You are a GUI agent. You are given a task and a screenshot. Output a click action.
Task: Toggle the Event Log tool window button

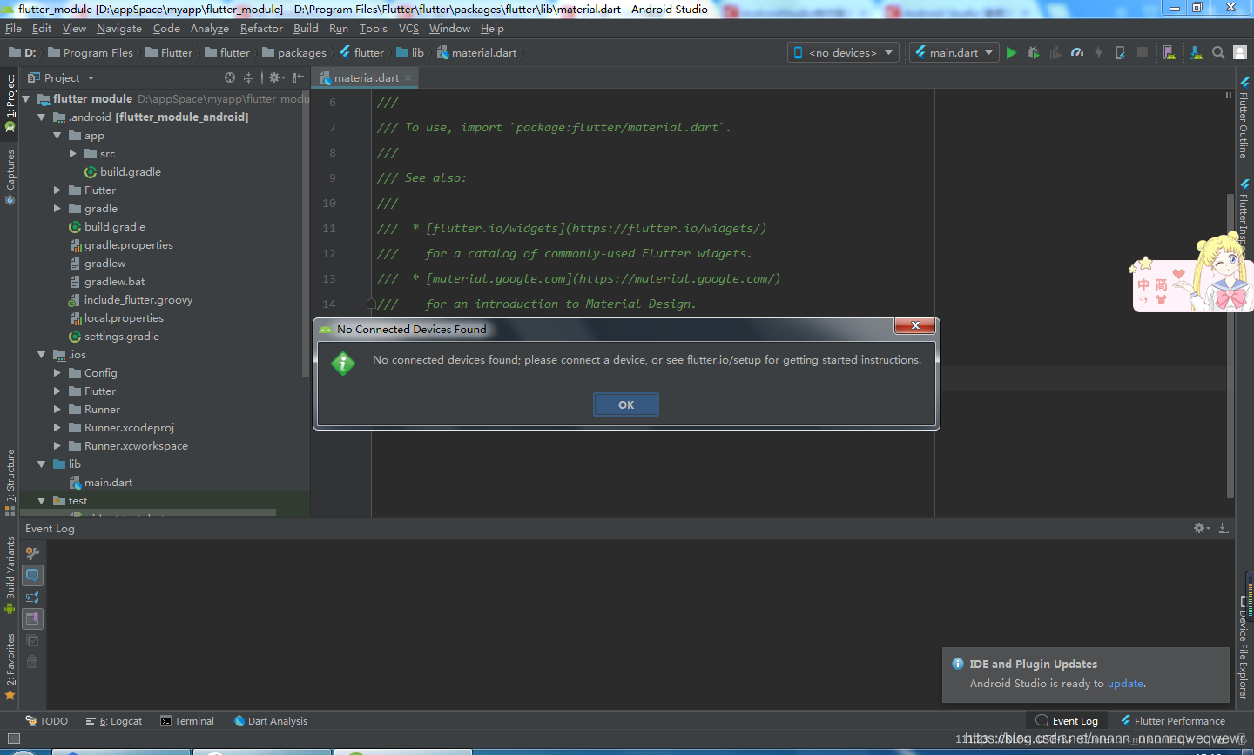pos(1067,721)
